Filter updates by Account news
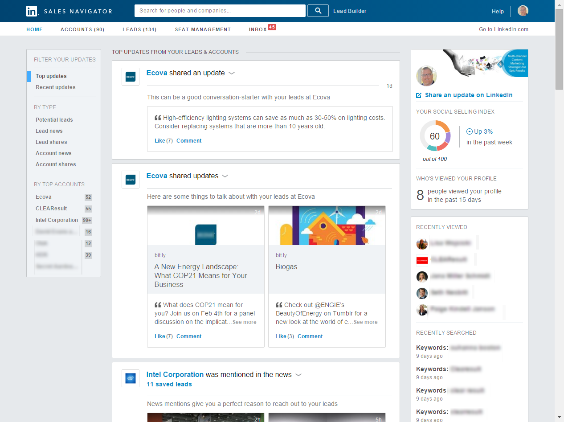The width and height of the screenshot is (564, 422). point(53,153)
